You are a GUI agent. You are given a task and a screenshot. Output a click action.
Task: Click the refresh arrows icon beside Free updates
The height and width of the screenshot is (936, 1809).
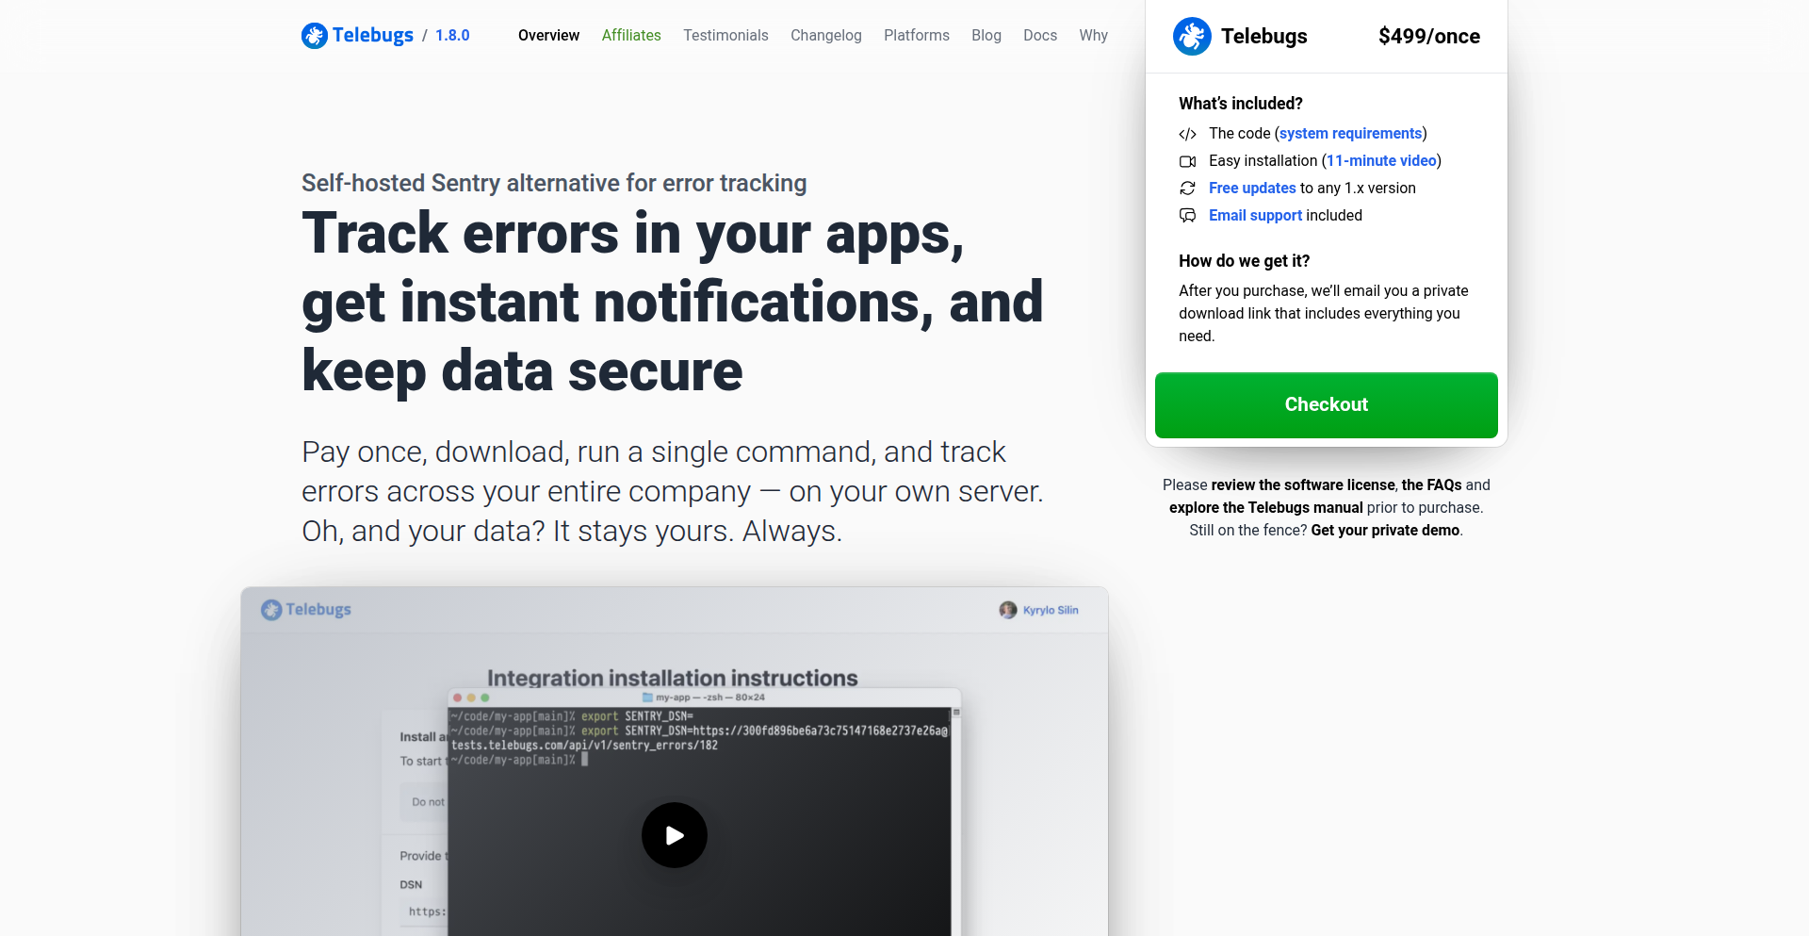(1187, 189)
